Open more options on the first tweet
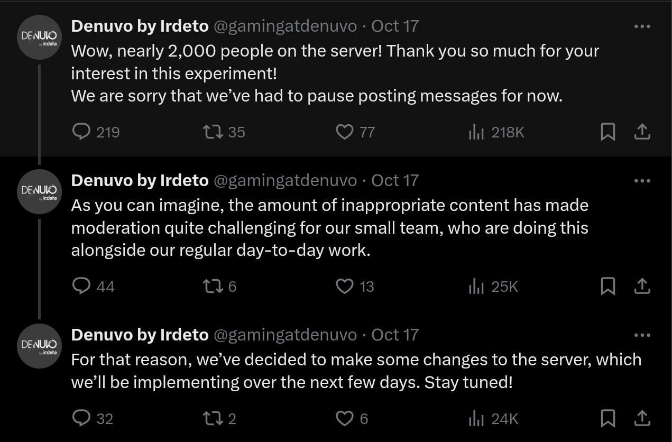 (642, 26)
